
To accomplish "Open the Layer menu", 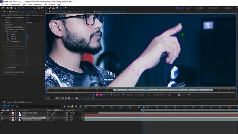I will 24,4.
